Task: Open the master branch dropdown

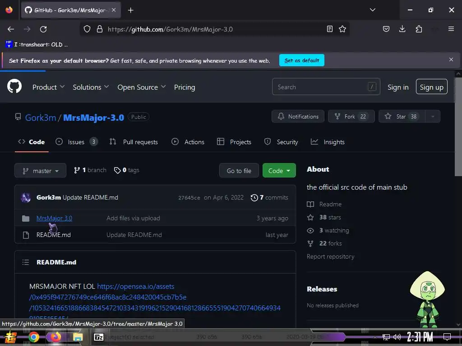Action: [40, 171]
